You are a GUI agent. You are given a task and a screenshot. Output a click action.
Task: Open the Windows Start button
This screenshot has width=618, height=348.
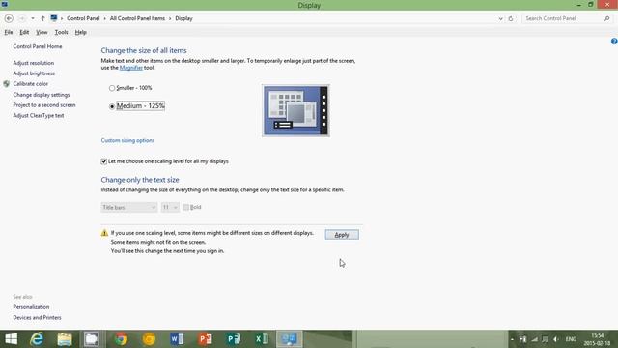pos(11,339)
